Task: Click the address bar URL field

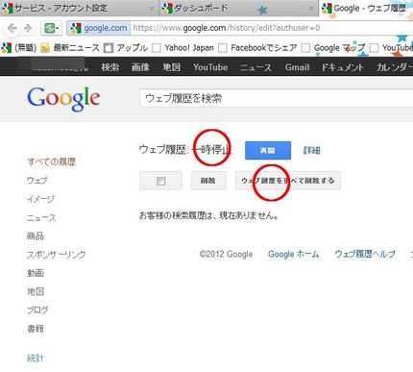Action: (272, 28)
